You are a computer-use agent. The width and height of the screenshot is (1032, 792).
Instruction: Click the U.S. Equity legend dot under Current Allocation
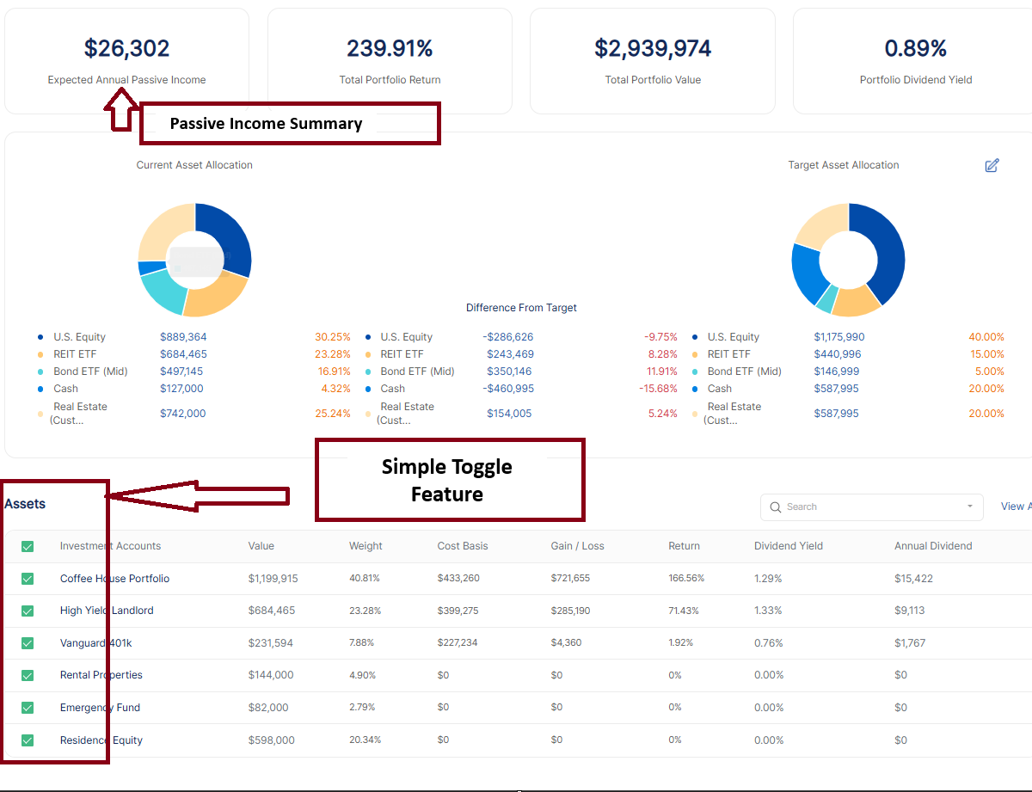(40, 337)
